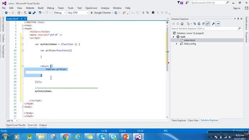Click the Navigate Backward toolbar icon
249x140 pixels.
(6, 13)
